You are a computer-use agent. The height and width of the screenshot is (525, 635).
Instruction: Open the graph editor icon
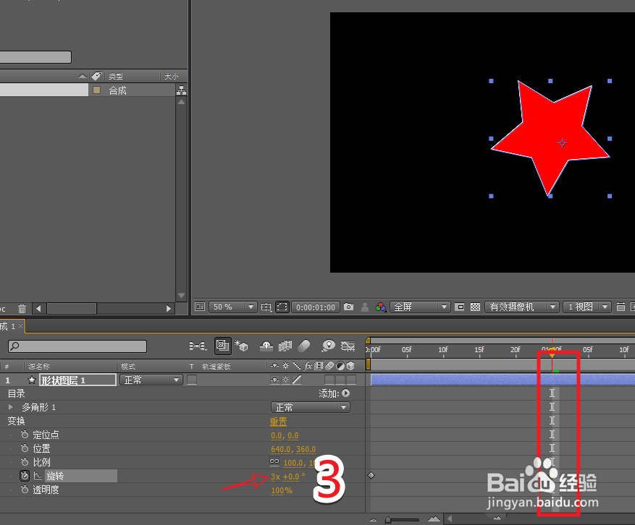tap(348, 346)
